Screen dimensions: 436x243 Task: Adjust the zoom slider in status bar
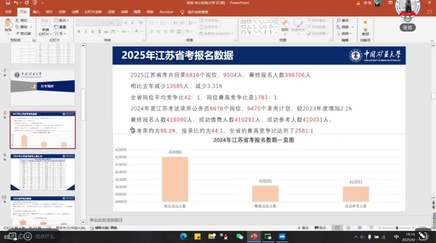[x=397, y=228]
